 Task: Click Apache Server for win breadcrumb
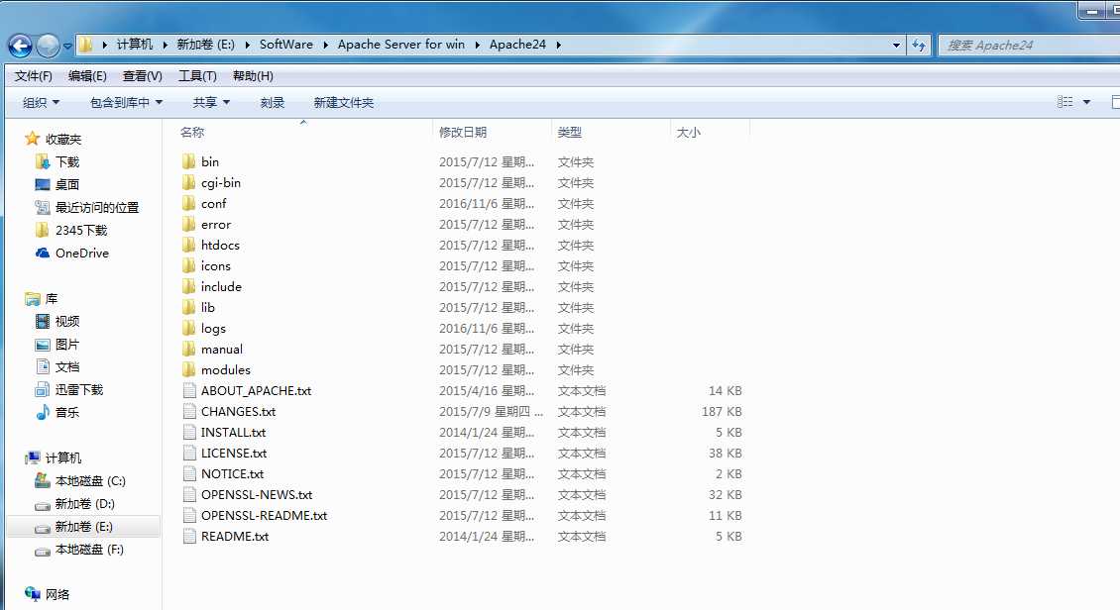(400, 45)
